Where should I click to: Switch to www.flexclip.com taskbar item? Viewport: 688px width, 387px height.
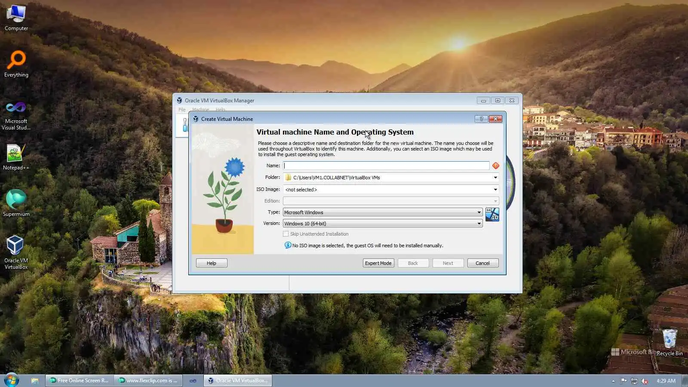tap(148, 381)
